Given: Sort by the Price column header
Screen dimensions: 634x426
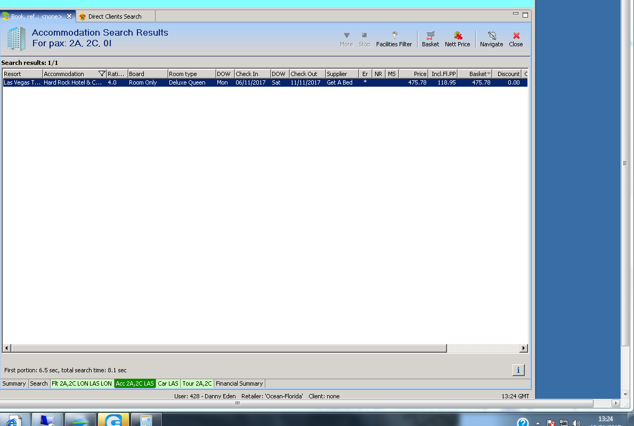Looking at the screenshot, I should [x=413, y=74].
